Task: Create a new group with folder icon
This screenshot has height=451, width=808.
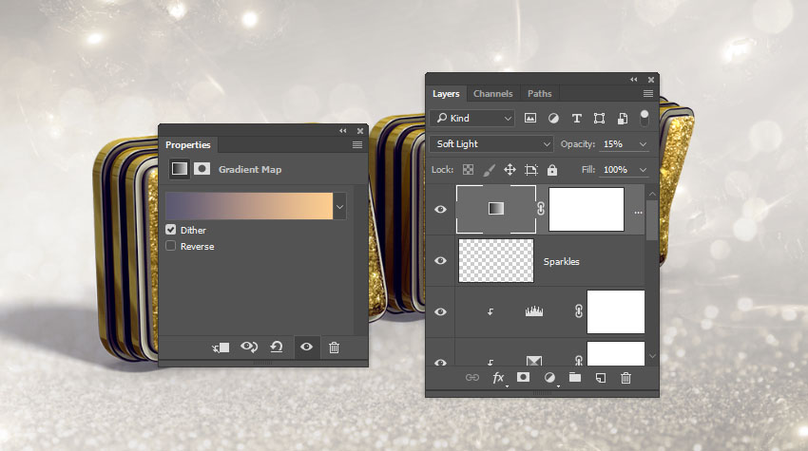Action: tap(574, 378)
